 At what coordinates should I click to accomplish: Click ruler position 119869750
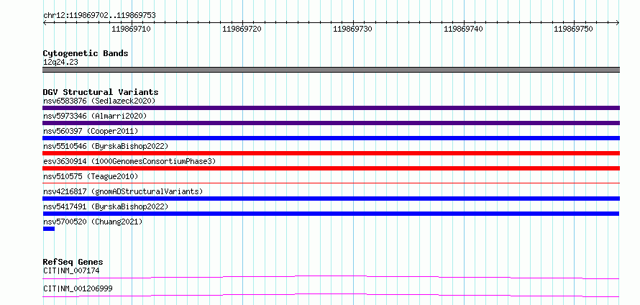[573, 29]
